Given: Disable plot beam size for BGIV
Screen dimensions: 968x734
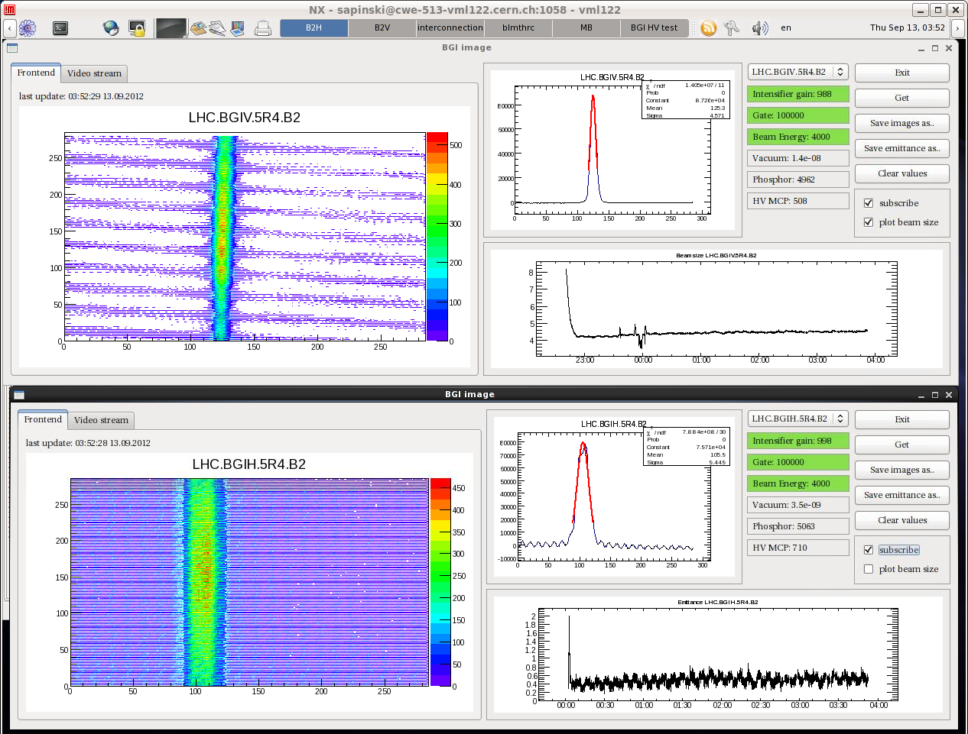Looking at the screenshot, I should (x=869, y=222).
